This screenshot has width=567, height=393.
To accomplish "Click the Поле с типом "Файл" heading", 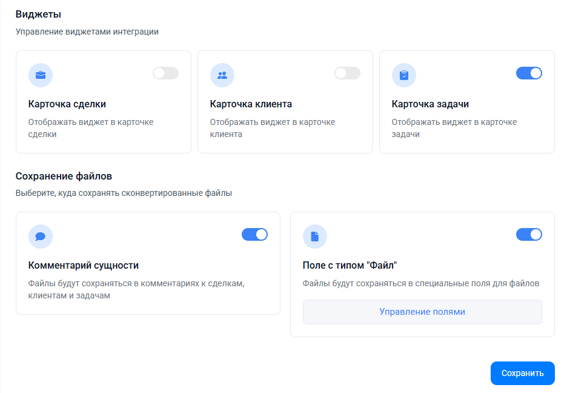I will 350,266.
